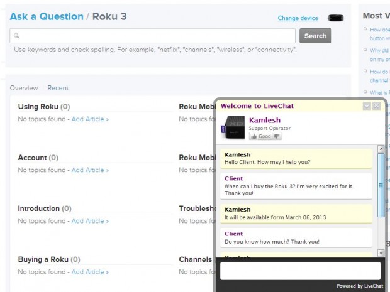This screenshot has height=292, width=390.
Task: Add an article under Buying a Roku
Action: coord(90,272)
